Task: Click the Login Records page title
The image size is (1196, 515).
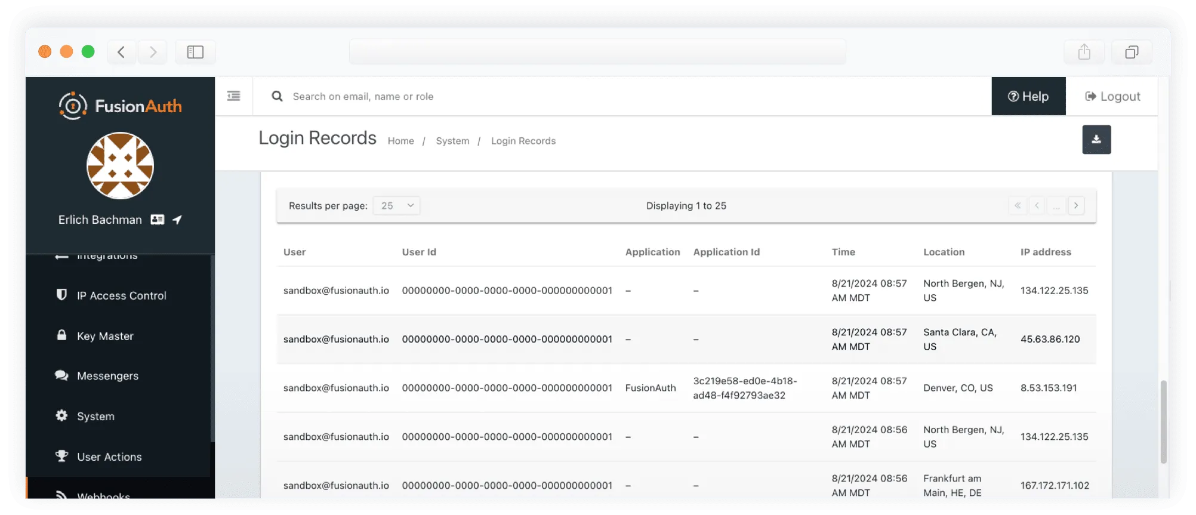Action: click(x=318, y=138)
